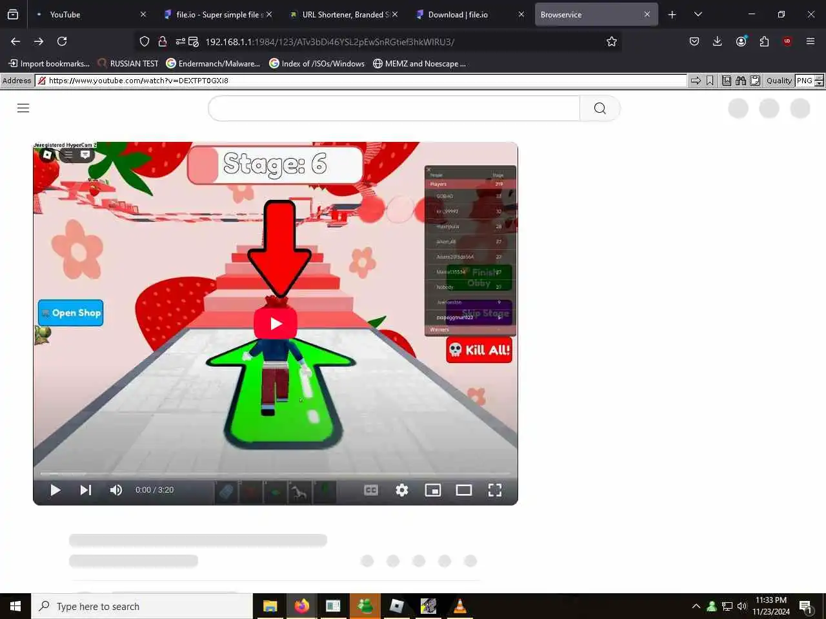Open VLC media player from taskbar

pos(459,606)
